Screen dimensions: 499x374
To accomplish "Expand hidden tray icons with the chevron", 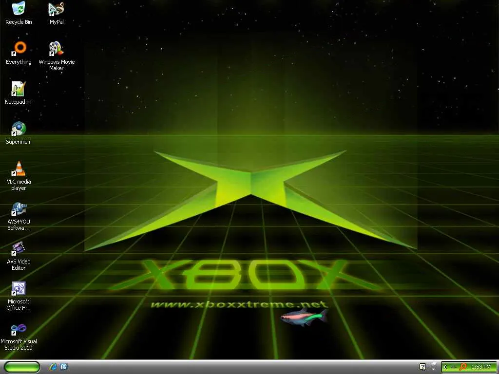I will 445,367.
